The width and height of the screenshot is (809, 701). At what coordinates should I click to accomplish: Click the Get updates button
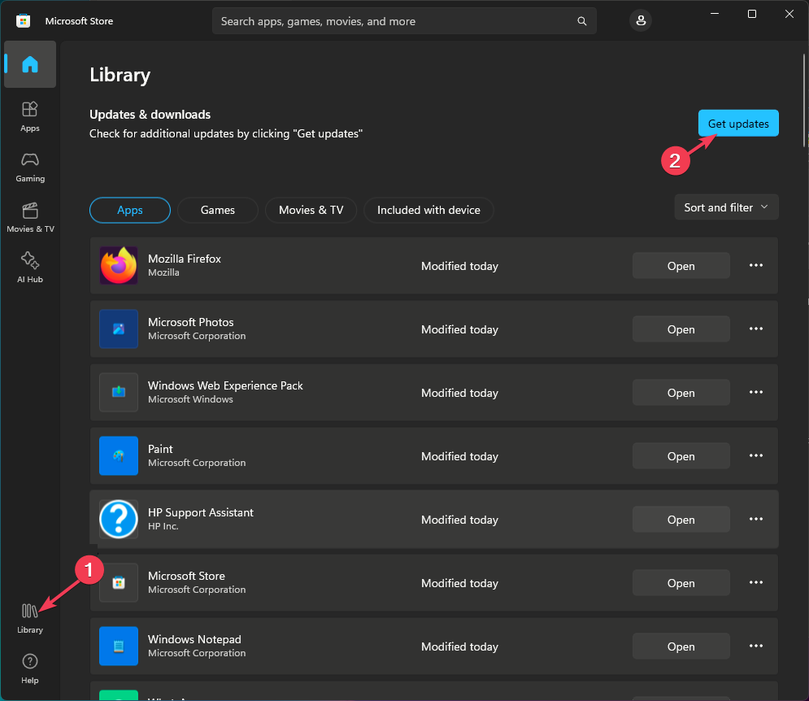click(738, 124)
